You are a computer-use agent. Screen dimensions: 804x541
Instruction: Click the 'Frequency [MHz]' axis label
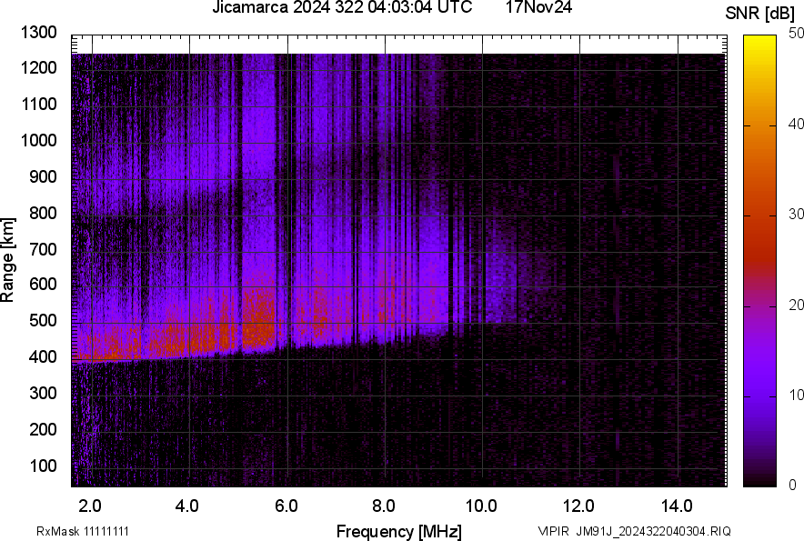(x=399, y=531)
